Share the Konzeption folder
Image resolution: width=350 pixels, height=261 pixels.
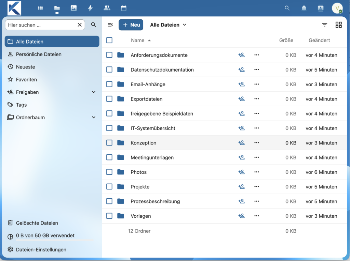241,143
